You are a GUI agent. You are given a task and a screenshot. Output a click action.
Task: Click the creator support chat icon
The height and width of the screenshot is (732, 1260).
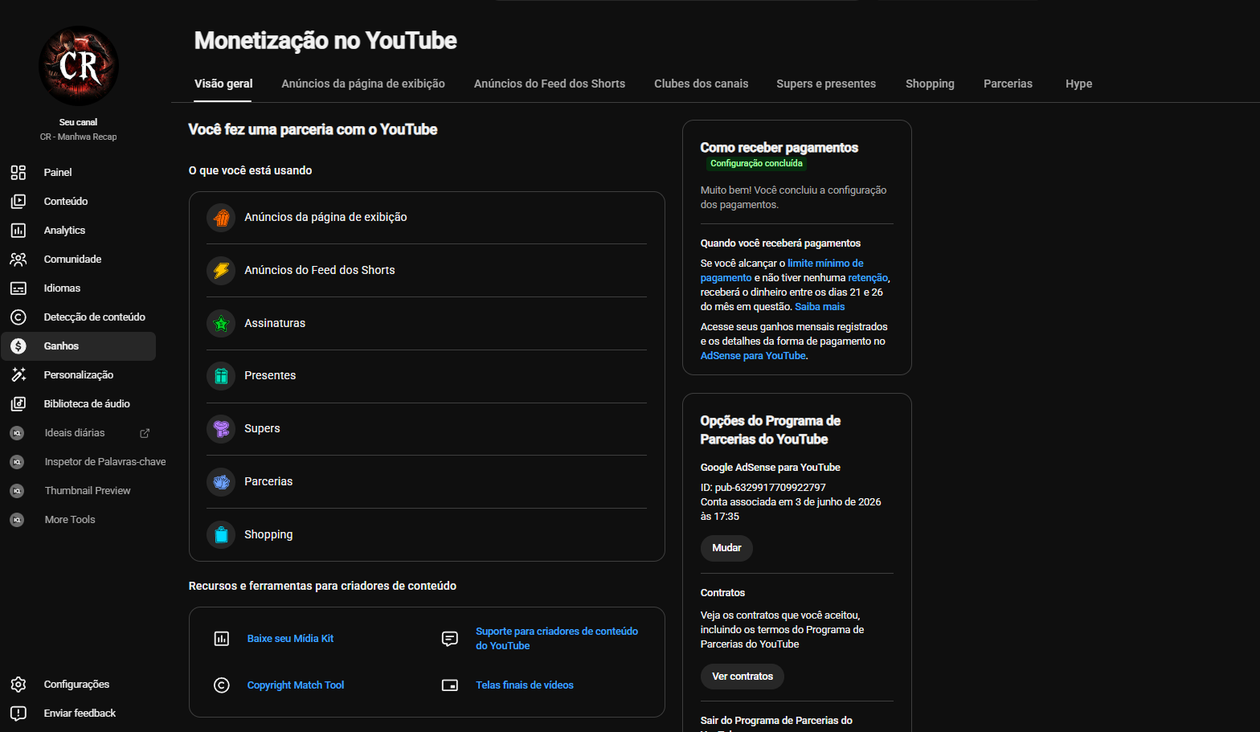[450, 639]
